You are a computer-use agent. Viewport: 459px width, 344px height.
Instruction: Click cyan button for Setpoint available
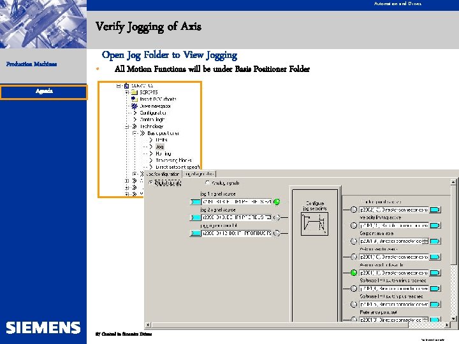[x=435, y=241]
